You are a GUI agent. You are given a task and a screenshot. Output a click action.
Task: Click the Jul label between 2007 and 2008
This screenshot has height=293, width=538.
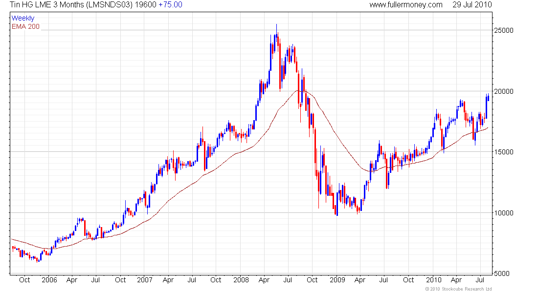(191, 280)
